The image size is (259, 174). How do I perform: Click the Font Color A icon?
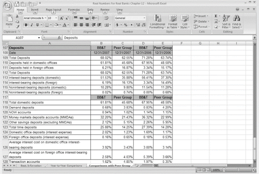65,25
